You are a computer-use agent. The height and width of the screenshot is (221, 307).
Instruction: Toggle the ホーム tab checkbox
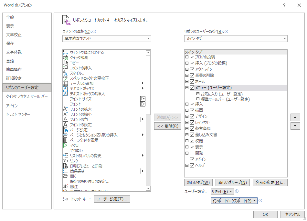(x=192, y=82)
